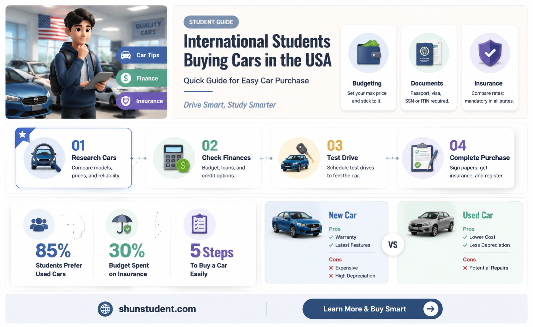Click the star ribbon on Research Cars card
The height and width of the screenshot is (327, 533).
point(23,135)
